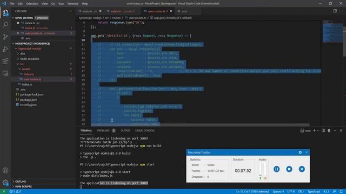Open package-lock.json in the explorer
The height and width of the screenshot is (194, 346).
pos(32,95)
